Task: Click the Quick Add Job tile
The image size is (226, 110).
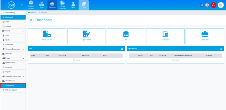Action: pos(47,36)
